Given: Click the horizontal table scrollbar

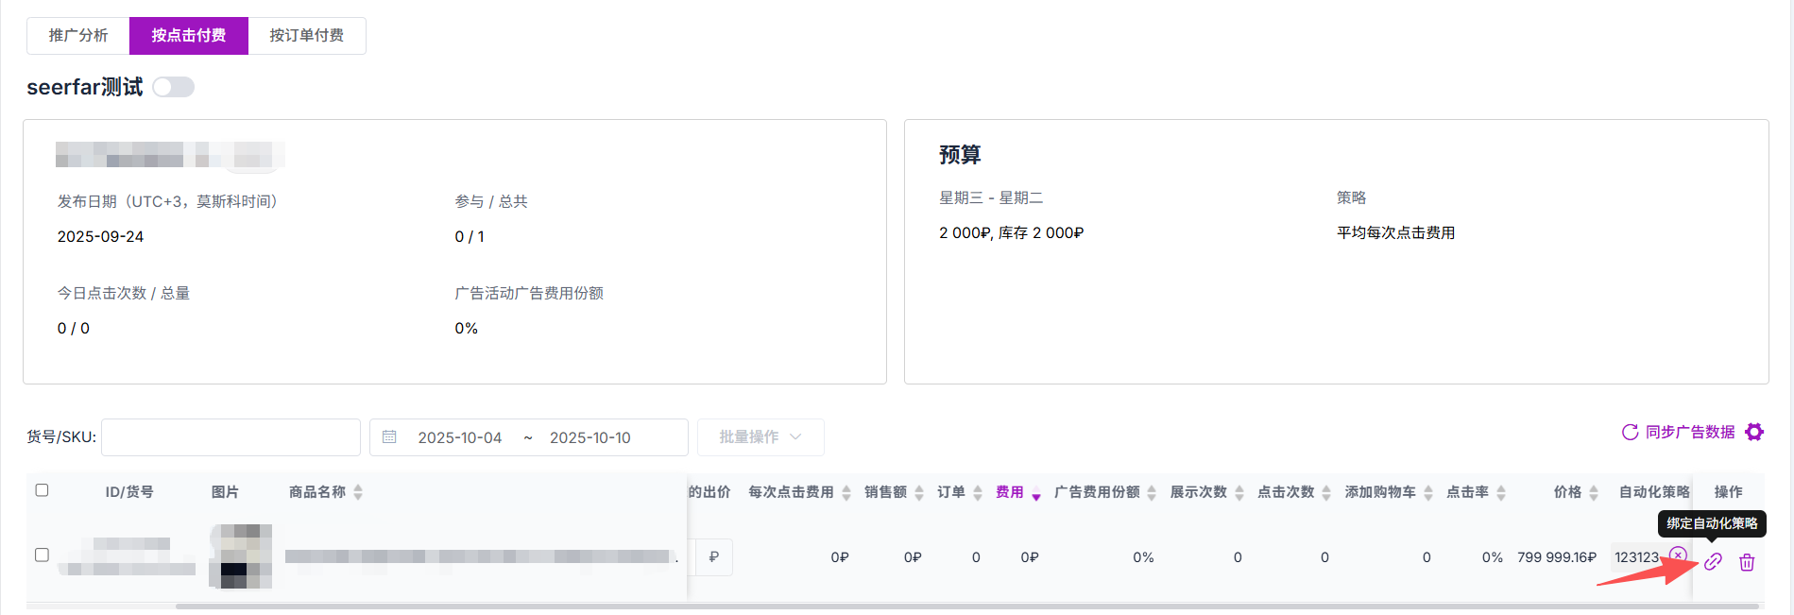Looking at the screenshot, I should coord(945,606).
